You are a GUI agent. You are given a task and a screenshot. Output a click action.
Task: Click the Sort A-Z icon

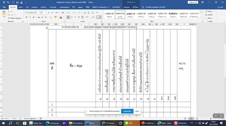pyautogui.click(x=93, y=12)
